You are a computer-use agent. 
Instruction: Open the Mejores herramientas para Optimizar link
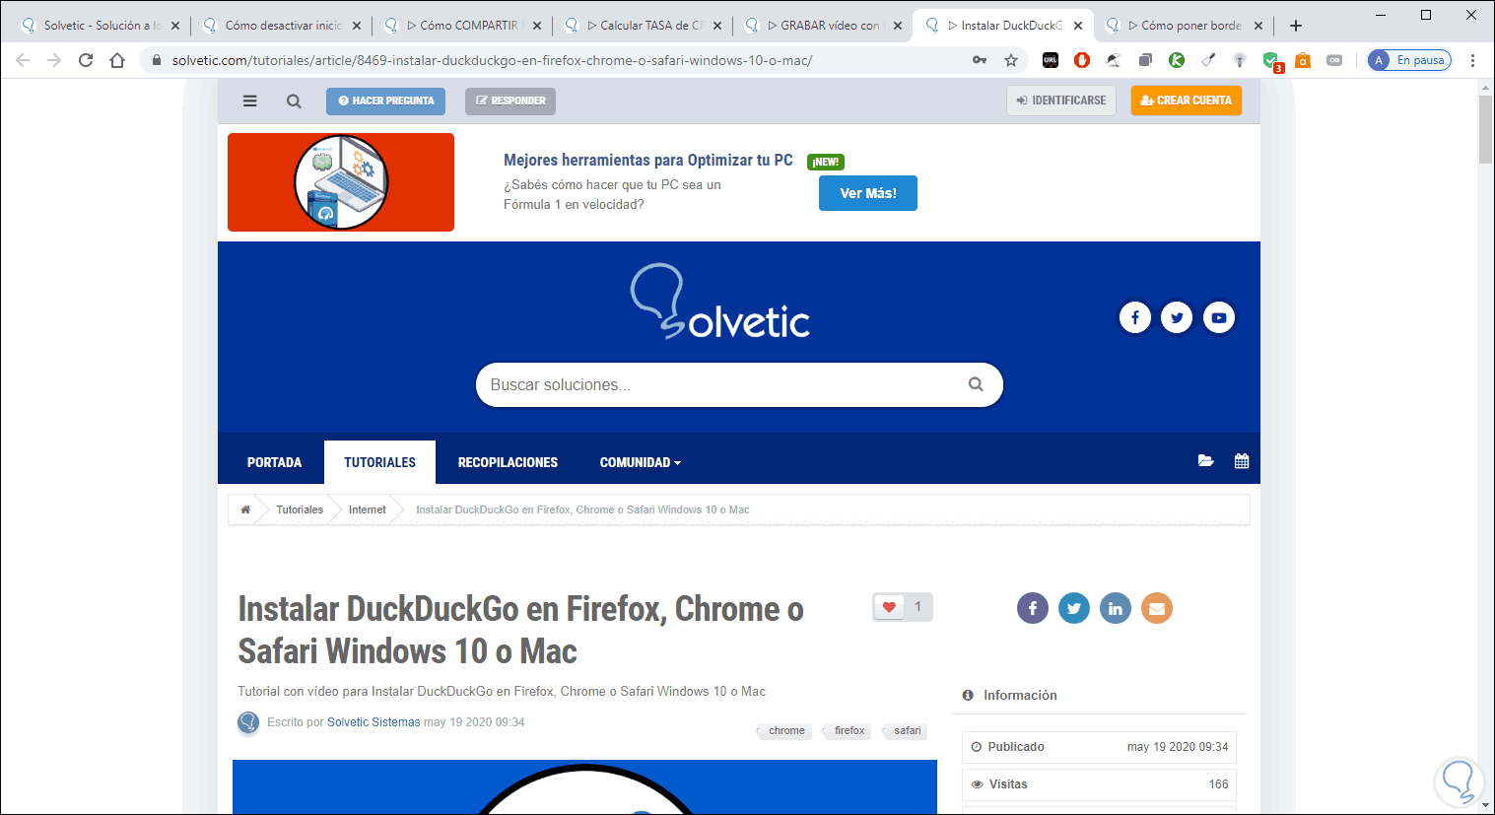click(648, 160)
